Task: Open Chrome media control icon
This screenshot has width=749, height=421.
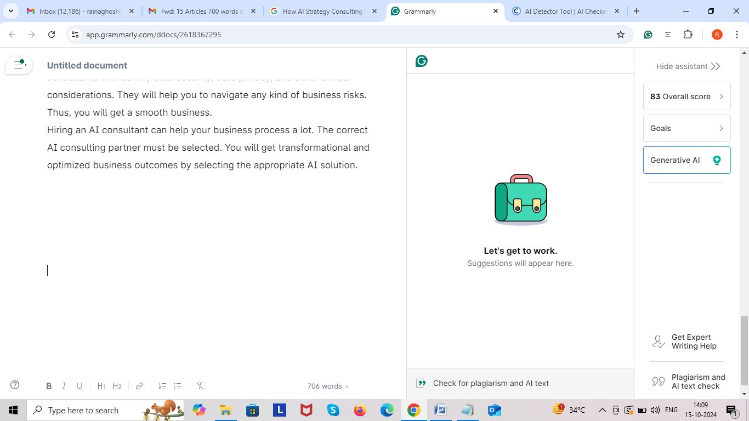Action: pyautogui.click(x=668, y=35)
